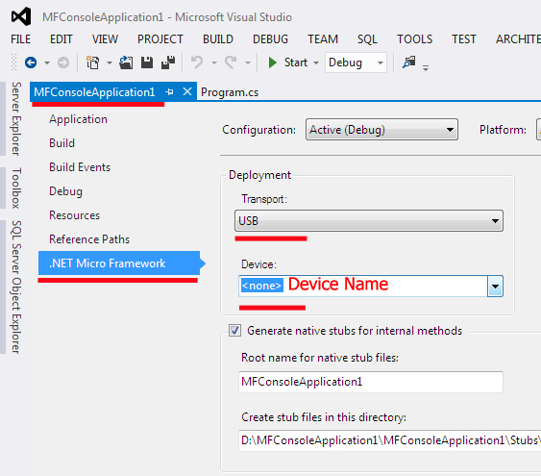Open the Debug solution configuration dropdown
This screenshot has height=476, width=541.
[356, 63]
